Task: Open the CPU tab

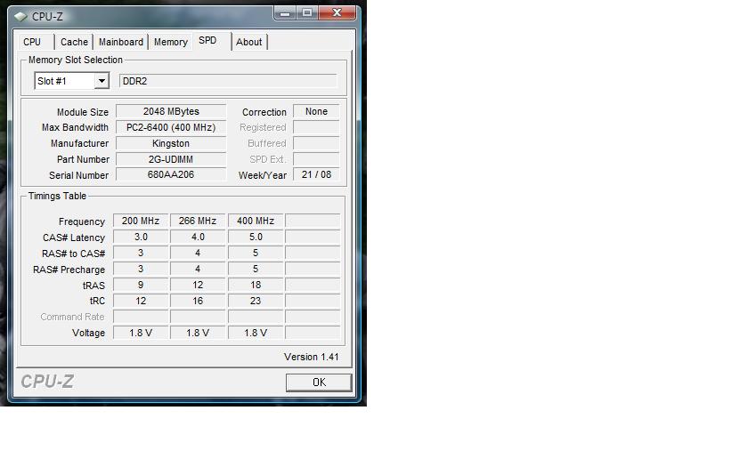Action: 32,42
